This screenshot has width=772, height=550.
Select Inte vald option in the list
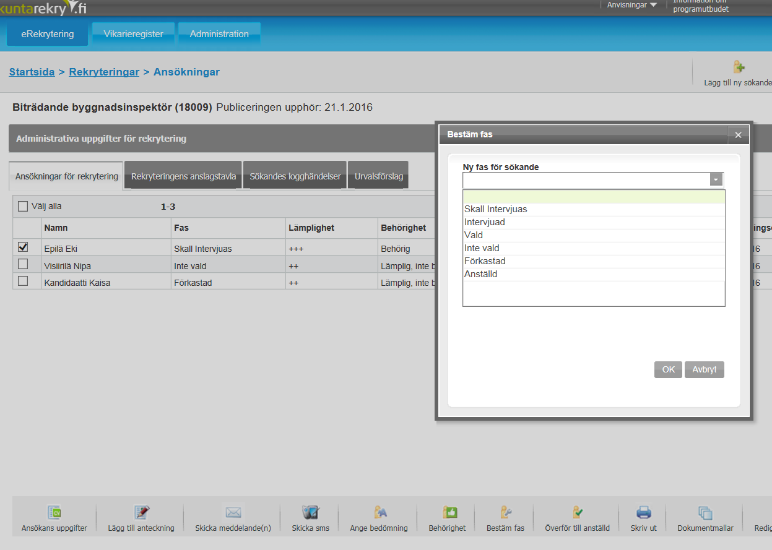coord(594,248)
